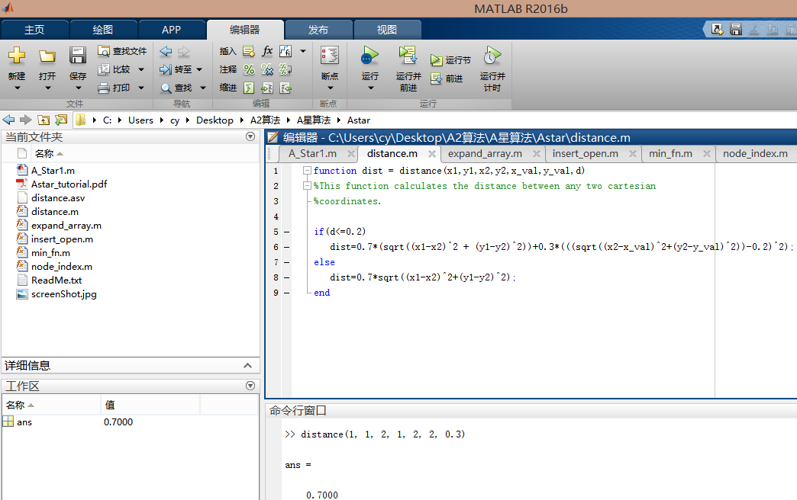
Task: Click the percent comment icon beside 注释
Action: point(248,69)
